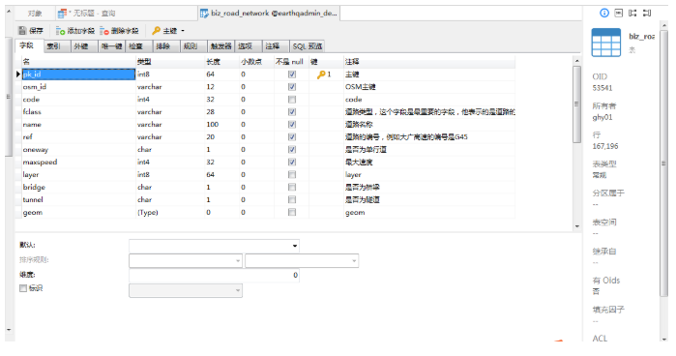The height and width of the screenshot is (356, 676).
Task: Click the fourth layout icon in right panel header
Action: (647, 13)
